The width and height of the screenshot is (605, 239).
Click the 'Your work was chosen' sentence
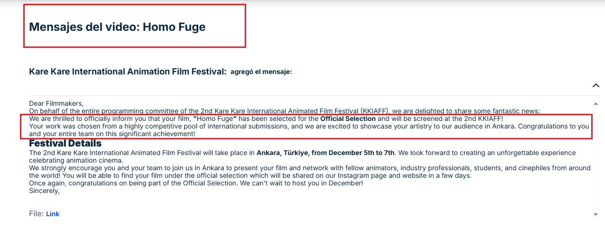pos(190,127)
